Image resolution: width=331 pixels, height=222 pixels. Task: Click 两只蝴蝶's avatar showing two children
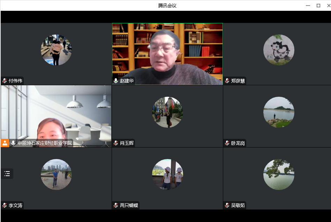(x=167, y=174)
